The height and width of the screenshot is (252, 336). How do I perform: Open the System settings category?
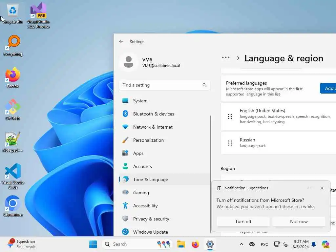tap(164, 101)
